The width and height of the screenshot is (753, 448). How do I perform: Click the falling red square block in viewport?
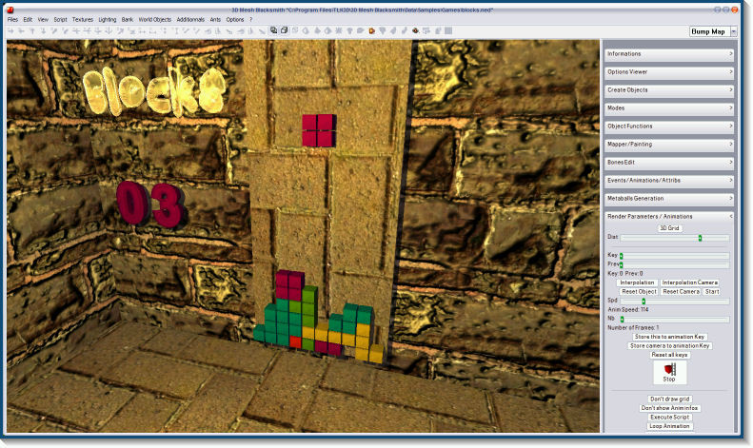[318, 130]
